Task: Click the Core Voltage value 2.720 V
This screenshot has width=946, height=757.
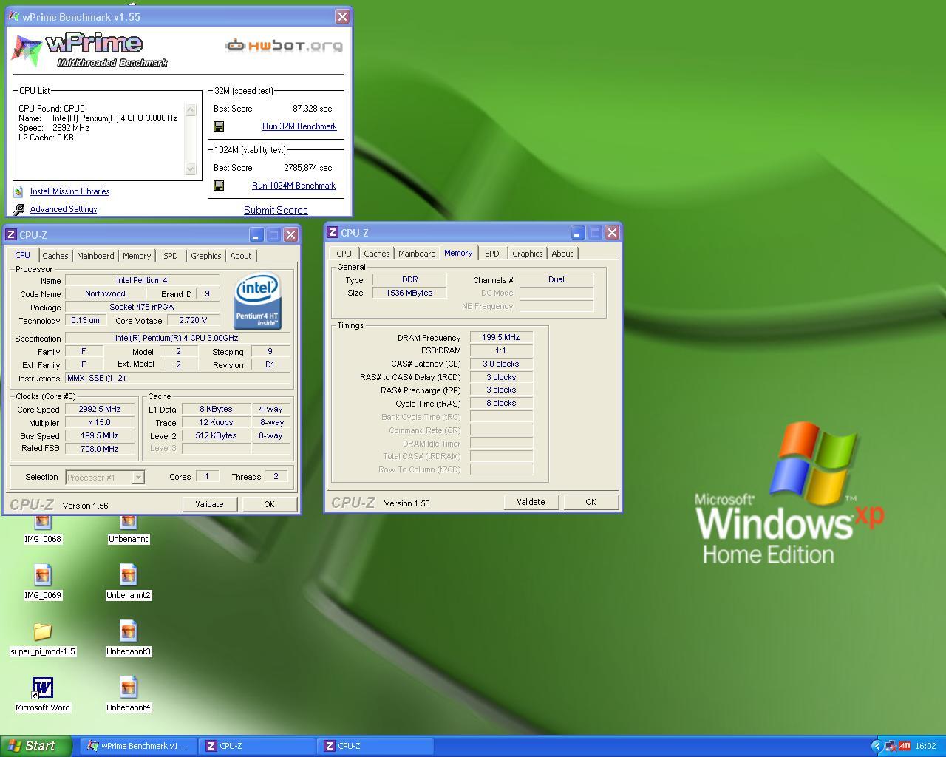Action: (193, 321)
